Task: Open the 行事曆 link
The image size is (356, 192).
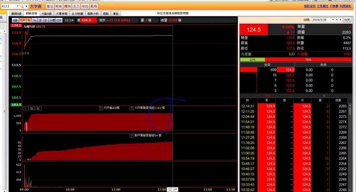Action: tap(334, 6)
